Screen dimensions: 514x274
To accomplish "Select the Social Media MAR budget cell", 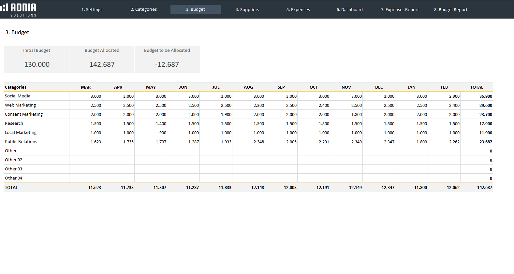I will coord(86,96).
